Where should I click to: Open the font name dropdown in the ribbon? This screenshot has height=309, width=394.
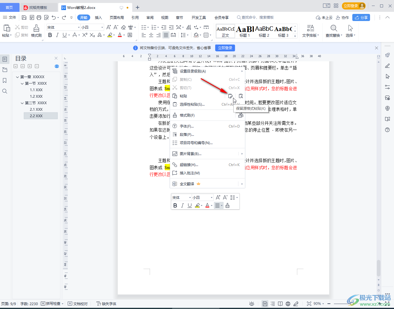coord(79,27)
